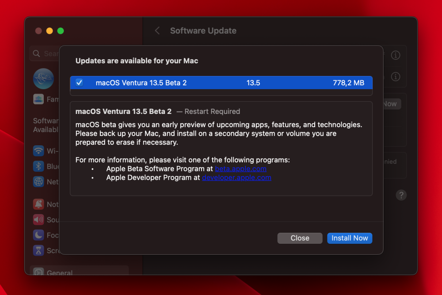442x295 pixels.
Task: Click the Install Now button
Action: pos(350,238)
